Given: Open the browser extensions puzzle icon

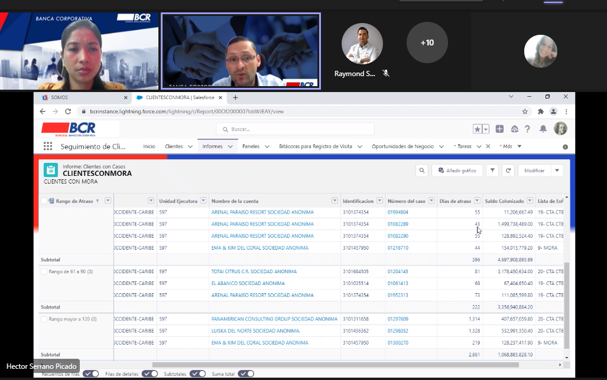Looking at the screenshot, I should 540,112.
